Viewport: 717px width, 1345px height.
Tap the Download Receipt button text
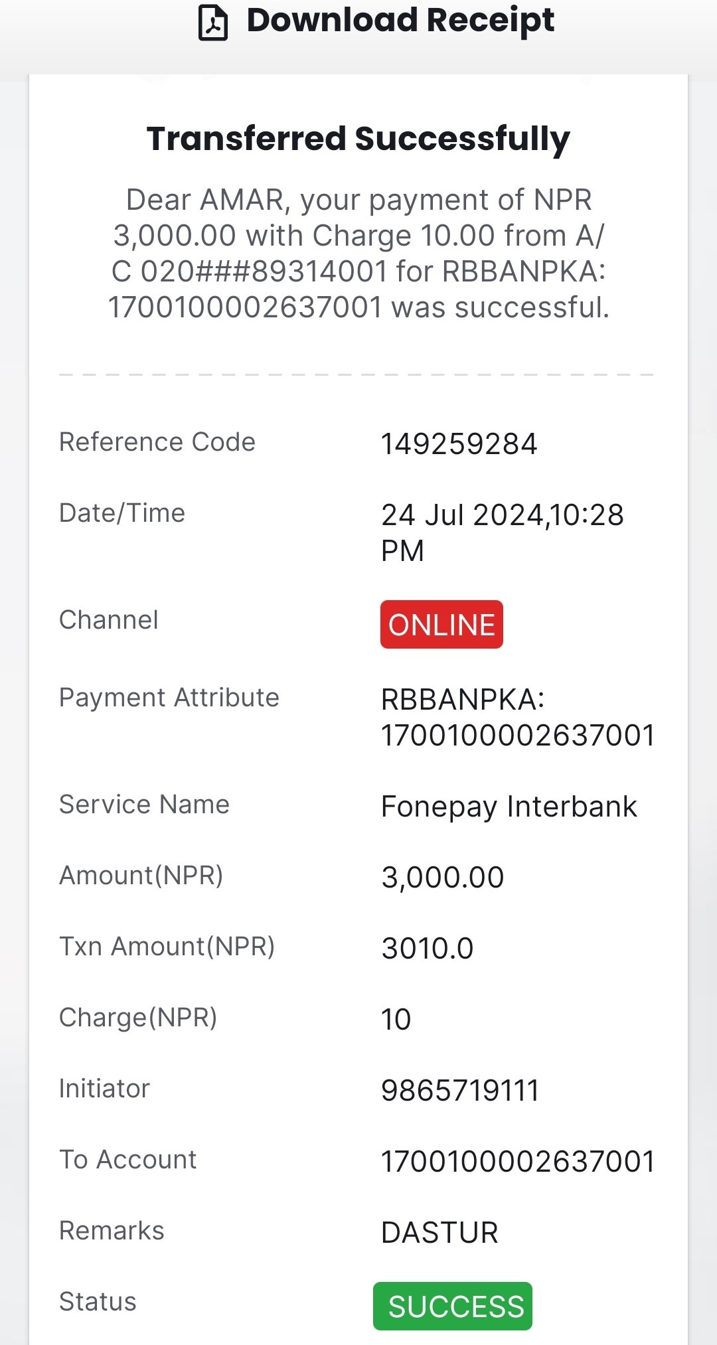click(x=400, y=20)
